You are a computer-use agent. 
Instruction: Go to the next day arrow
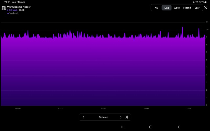121,117
